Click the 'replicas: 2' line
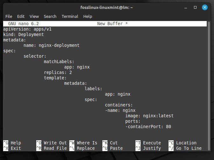 point(58,72)
